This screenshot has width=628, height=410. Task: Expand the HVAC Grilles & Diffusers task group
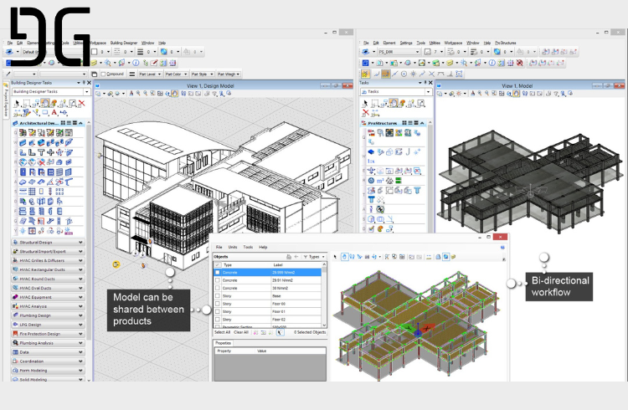[x=48, y=261]
